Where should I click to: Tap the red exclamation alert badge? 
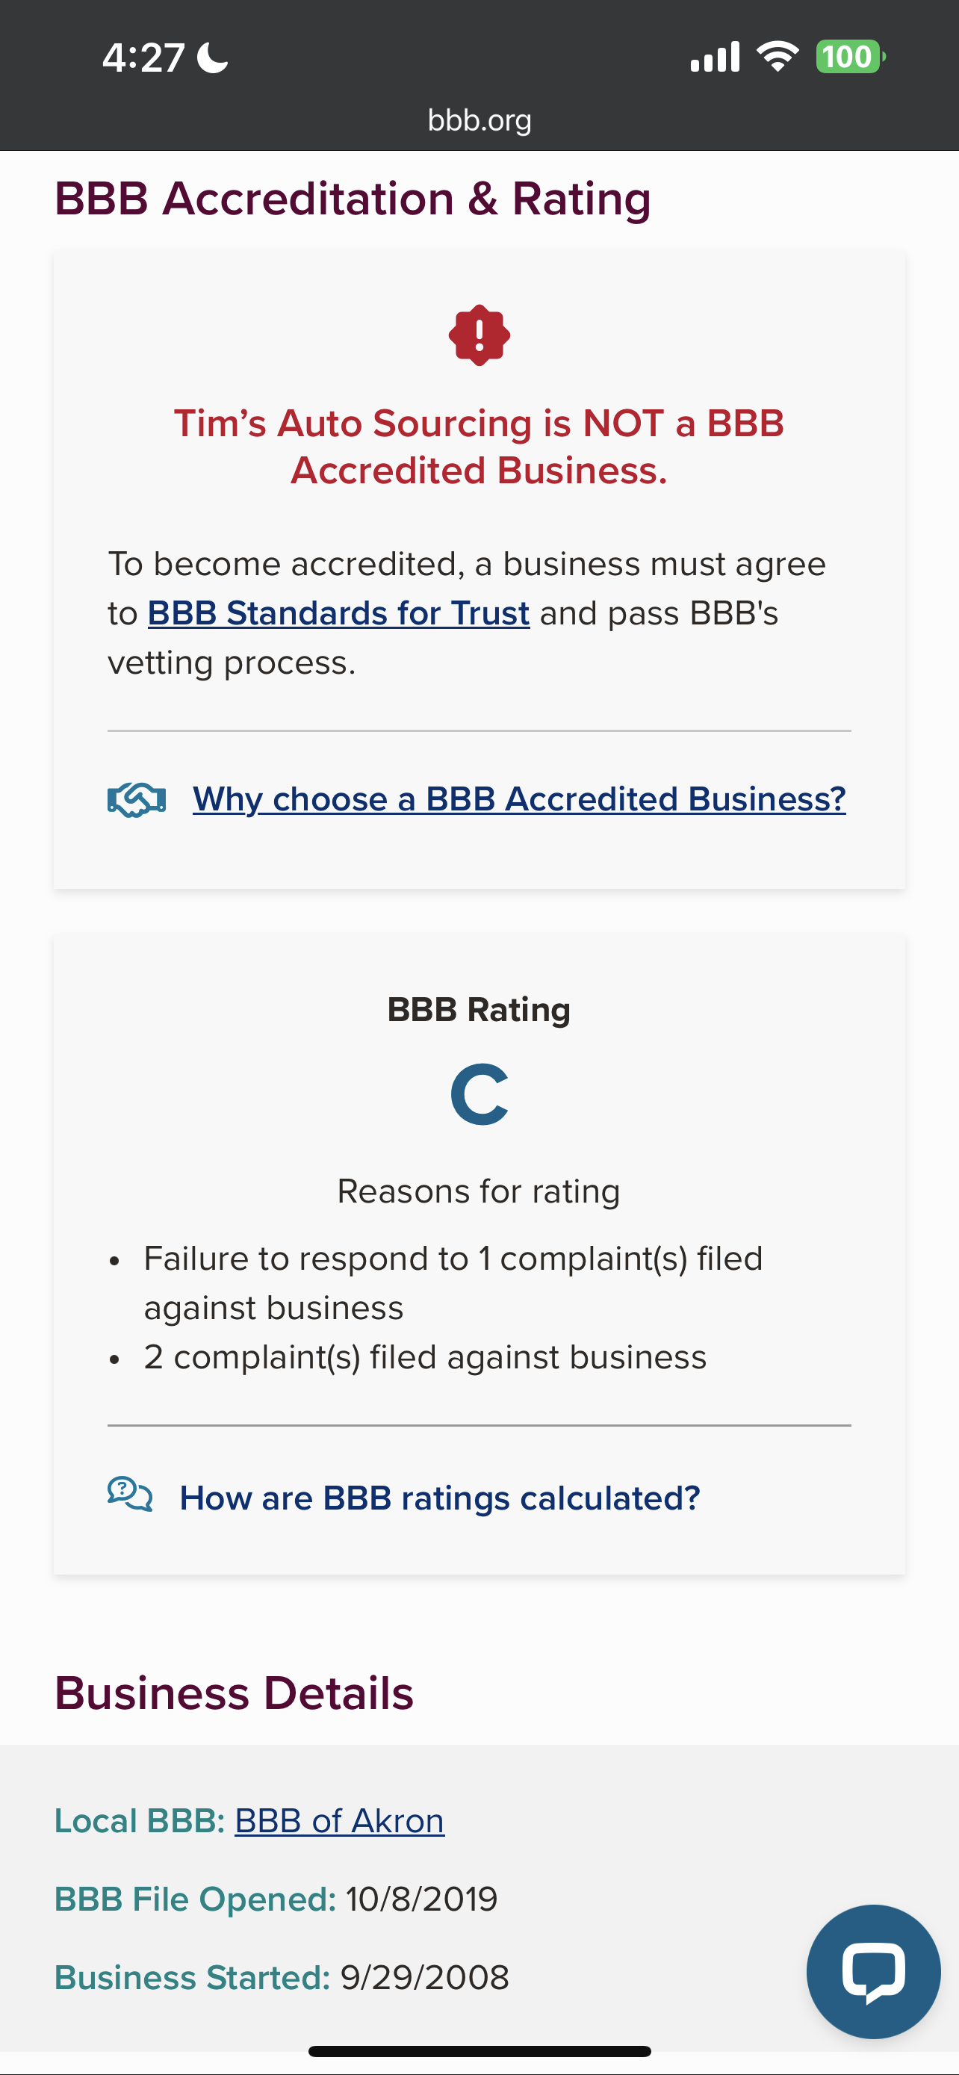(479, 335)
